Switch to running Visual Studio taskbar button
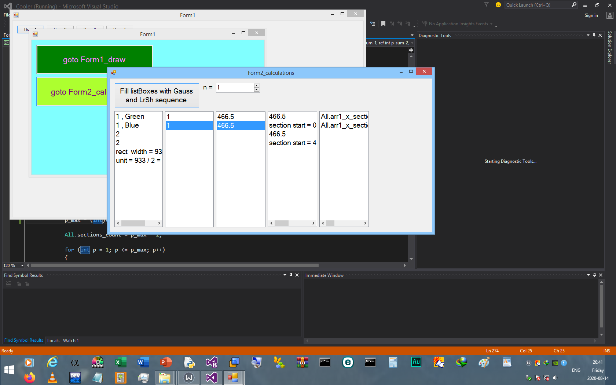 [212, 377]
